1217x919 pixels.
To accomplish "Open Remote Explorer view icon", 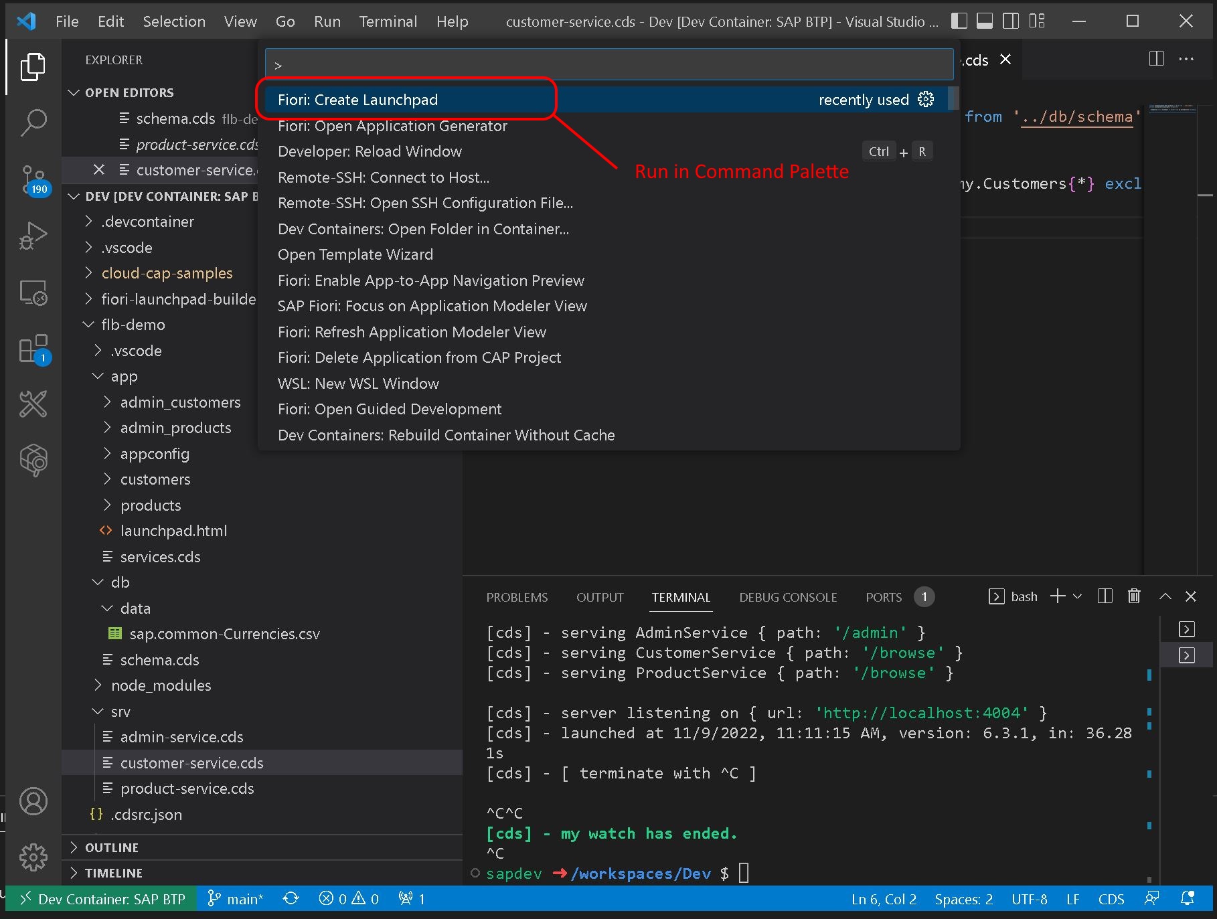I will point(33,293).
